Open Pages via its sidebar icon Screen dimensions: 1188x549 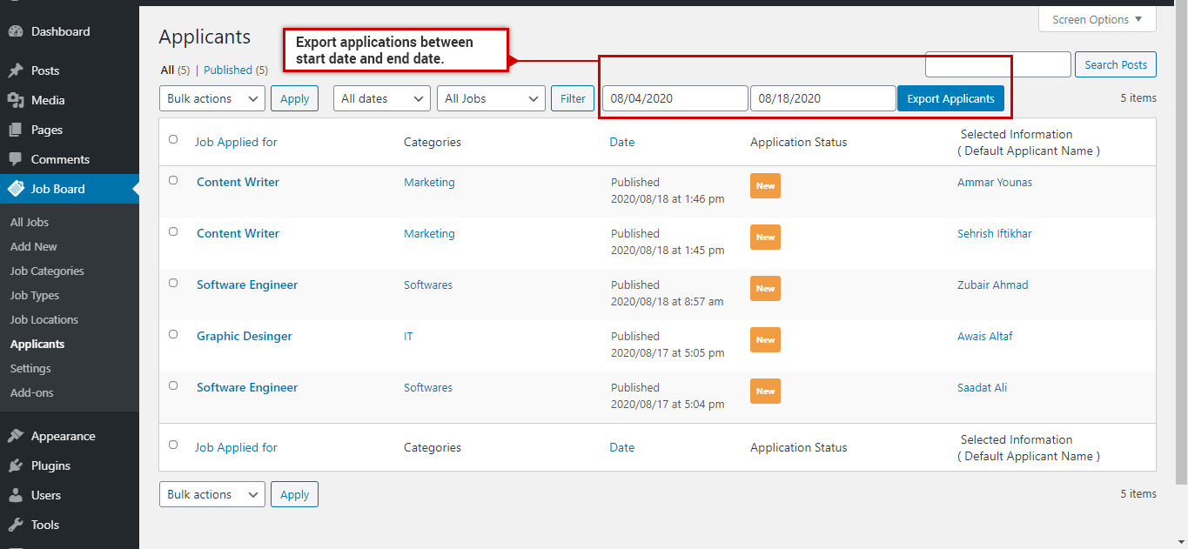[x=19, y=130]
